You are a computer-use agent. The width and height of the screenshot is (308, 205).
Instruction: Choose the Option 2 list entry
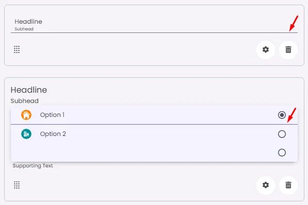click(x=154, y=134)
